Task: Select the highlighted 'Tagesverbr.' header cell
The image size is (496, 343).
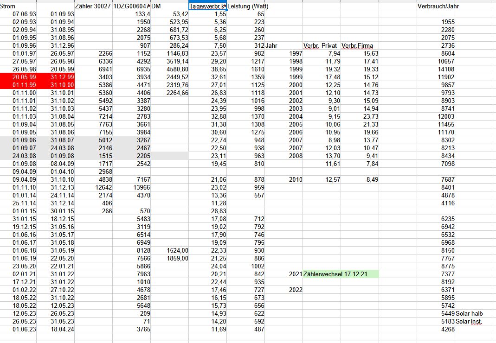Action: click(x=207, y=6)
